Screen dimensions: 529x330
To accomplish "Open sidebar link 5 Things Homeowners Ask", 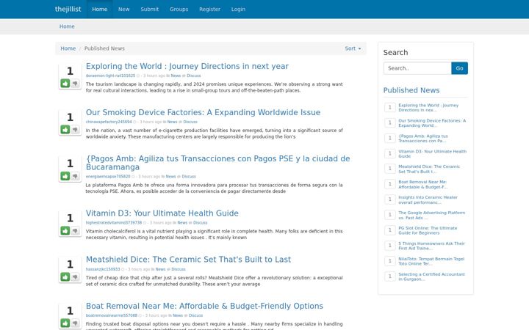I will coord(431,246).
